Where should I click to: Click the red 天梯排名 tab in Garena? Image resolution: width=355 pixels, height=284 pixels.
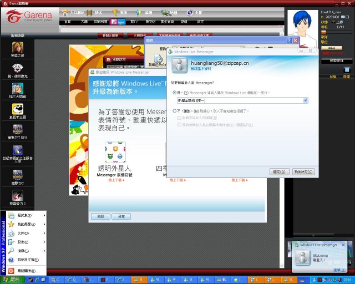point(140,35)
